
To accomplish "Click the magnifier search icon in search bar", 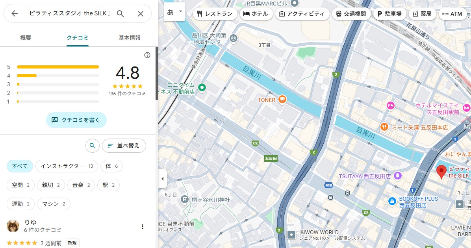I will 121,14.
